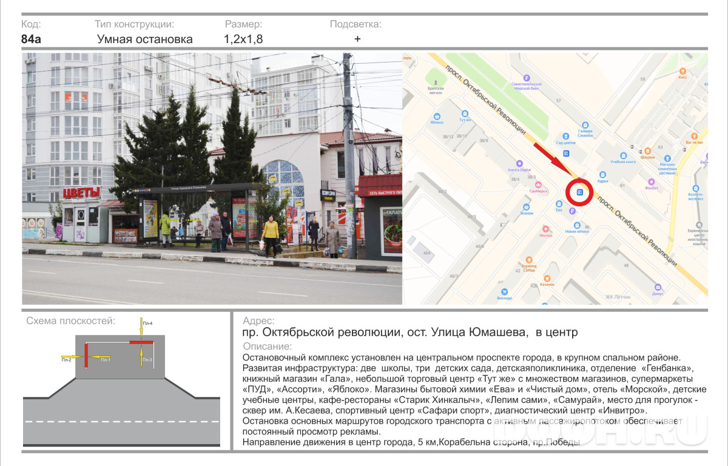
Task: Click the Подсветка: label
Action: point(356,24)
